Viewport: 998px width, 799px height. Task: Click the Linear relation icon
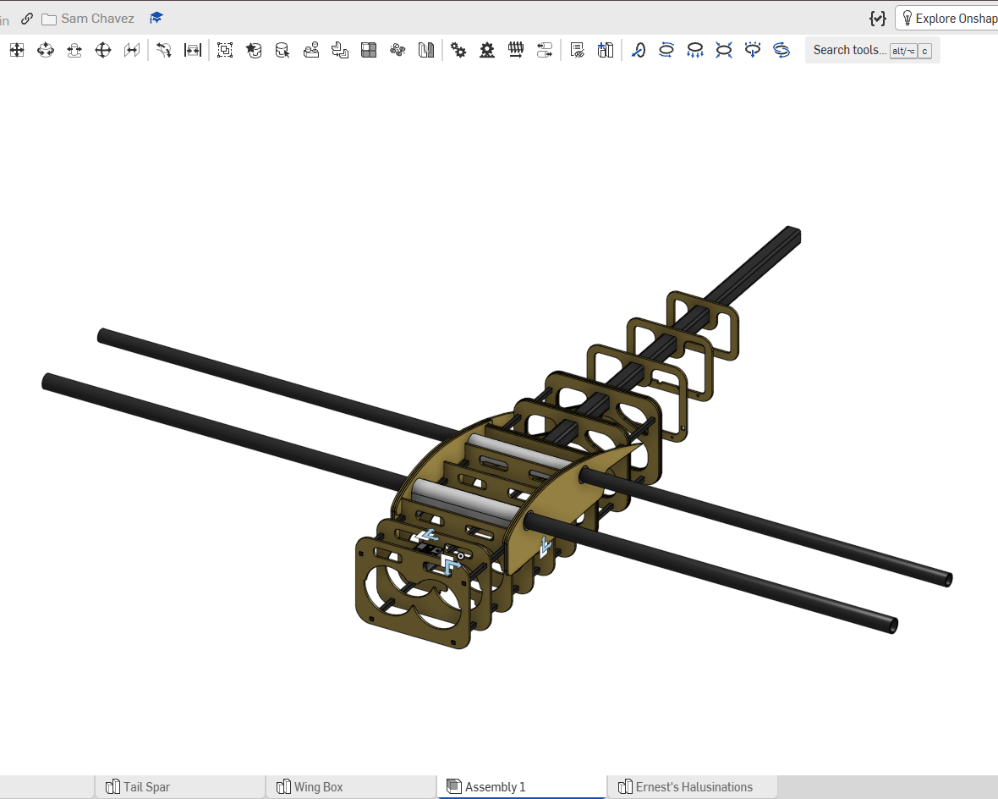pos(544,50)
